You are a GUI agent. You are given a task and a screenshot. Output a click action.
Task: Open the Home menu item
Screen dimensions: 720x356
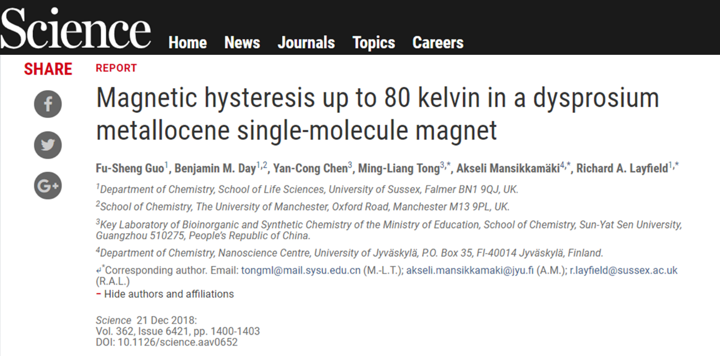[x=188, y=43]
